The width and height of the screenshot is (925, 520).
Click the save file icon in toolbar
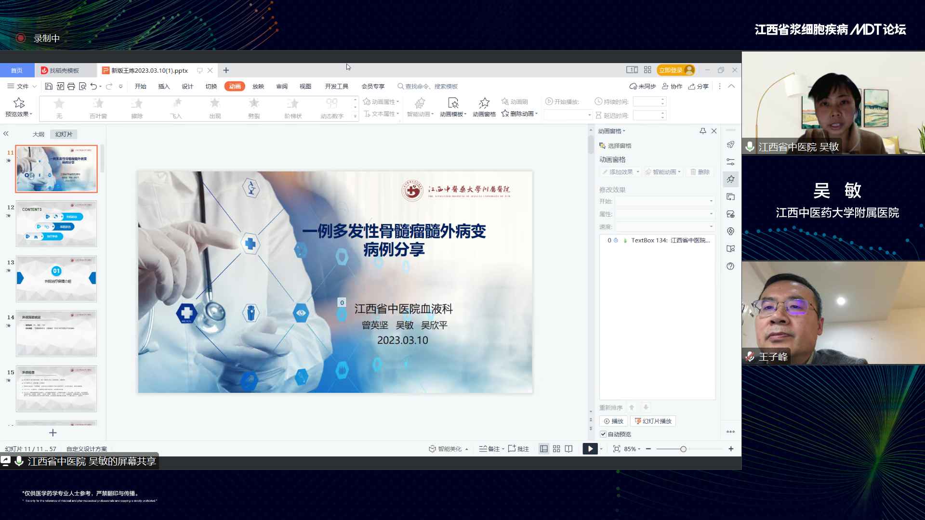click(x=49, y=86)
